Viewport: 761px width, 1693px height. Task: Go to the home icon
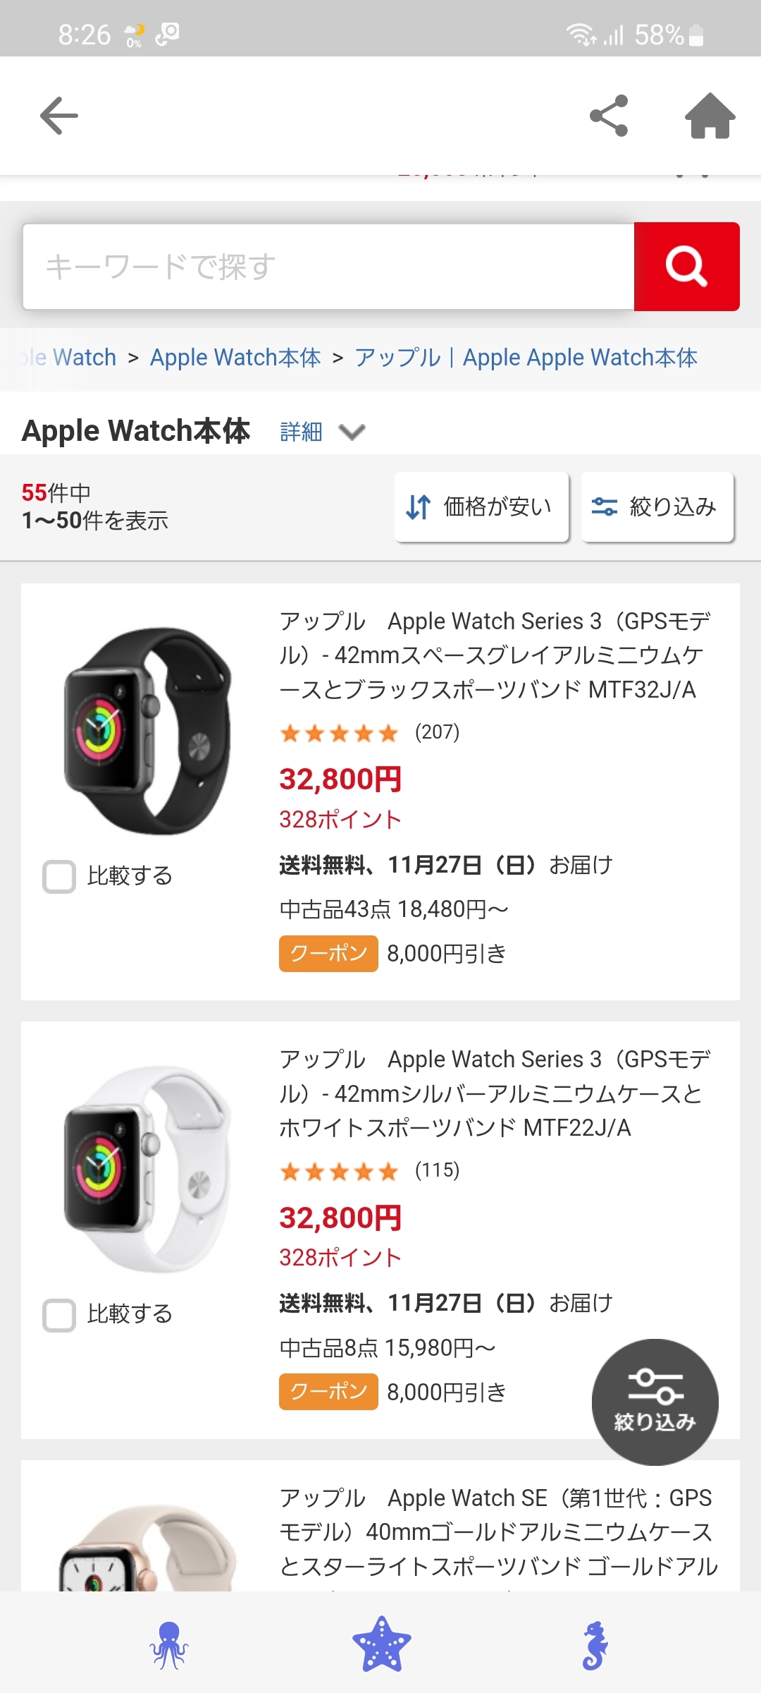point(710,116)
